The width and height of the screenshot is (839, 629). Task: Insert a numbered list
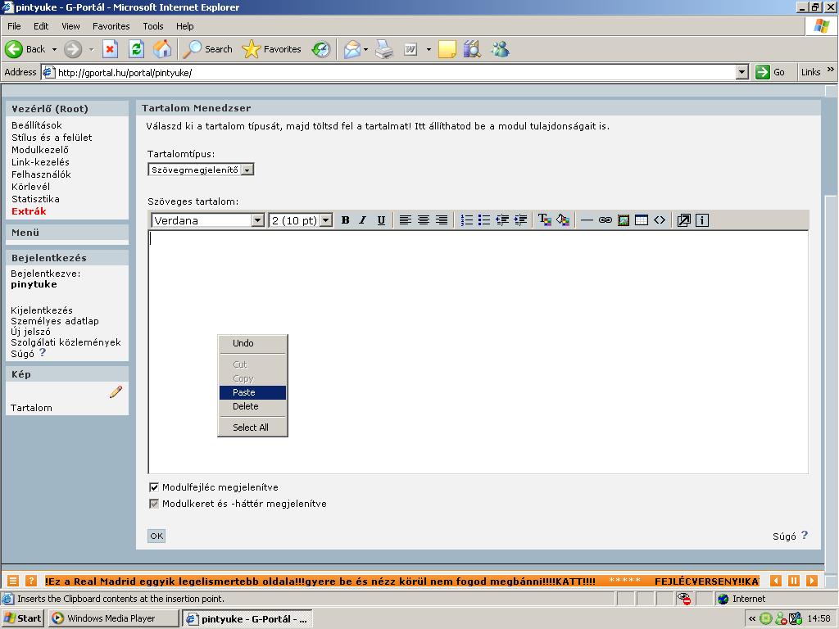[x=467, y=220]
